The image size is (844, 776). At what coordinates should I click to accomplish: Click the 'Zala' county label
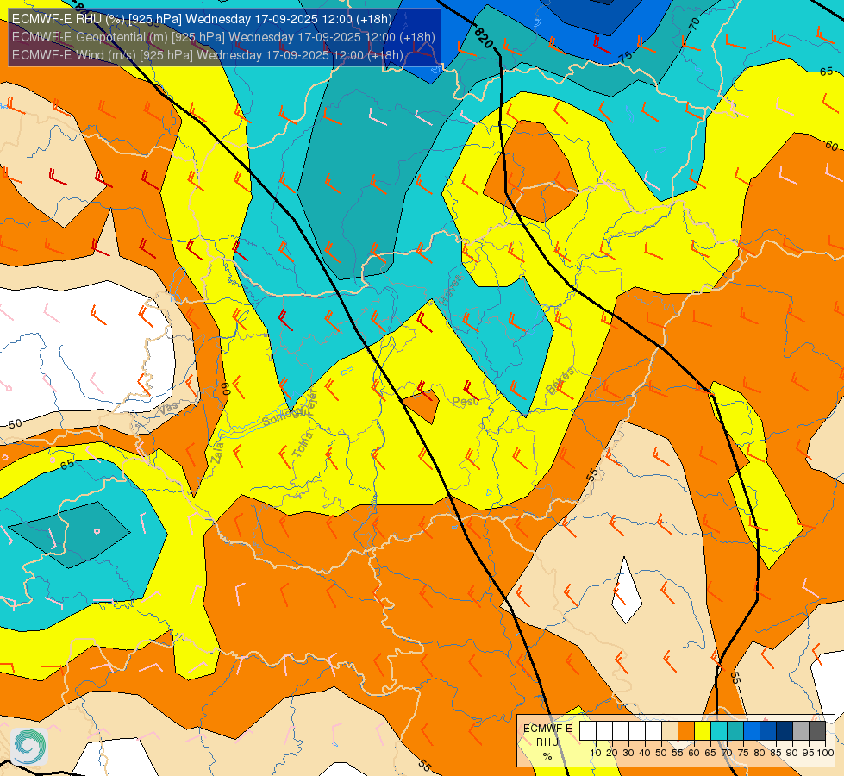pyautogui.click(x=217, y=453)
